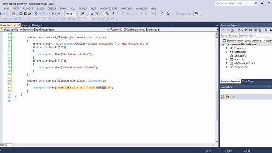Expand the Form1.cs tree node
272x153 pixels.
pyautogui.click(x=227, y=59)
